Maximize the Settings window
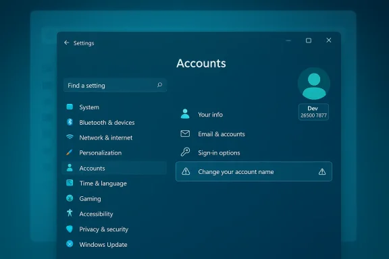 [309, 40]
